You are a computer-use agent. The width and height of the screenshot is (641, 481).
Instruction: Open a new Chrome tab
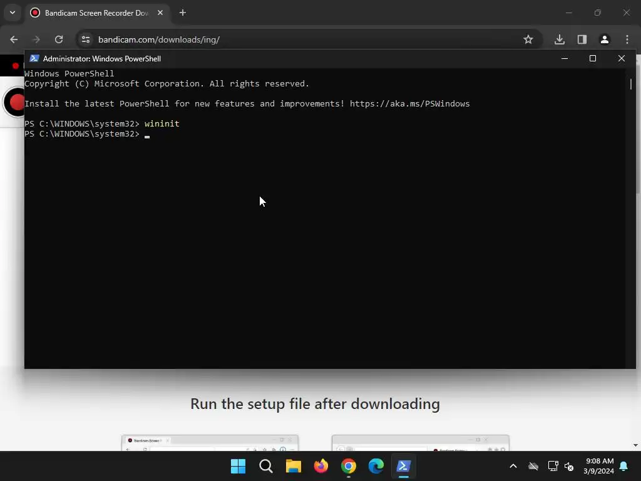tap(183, 13)
